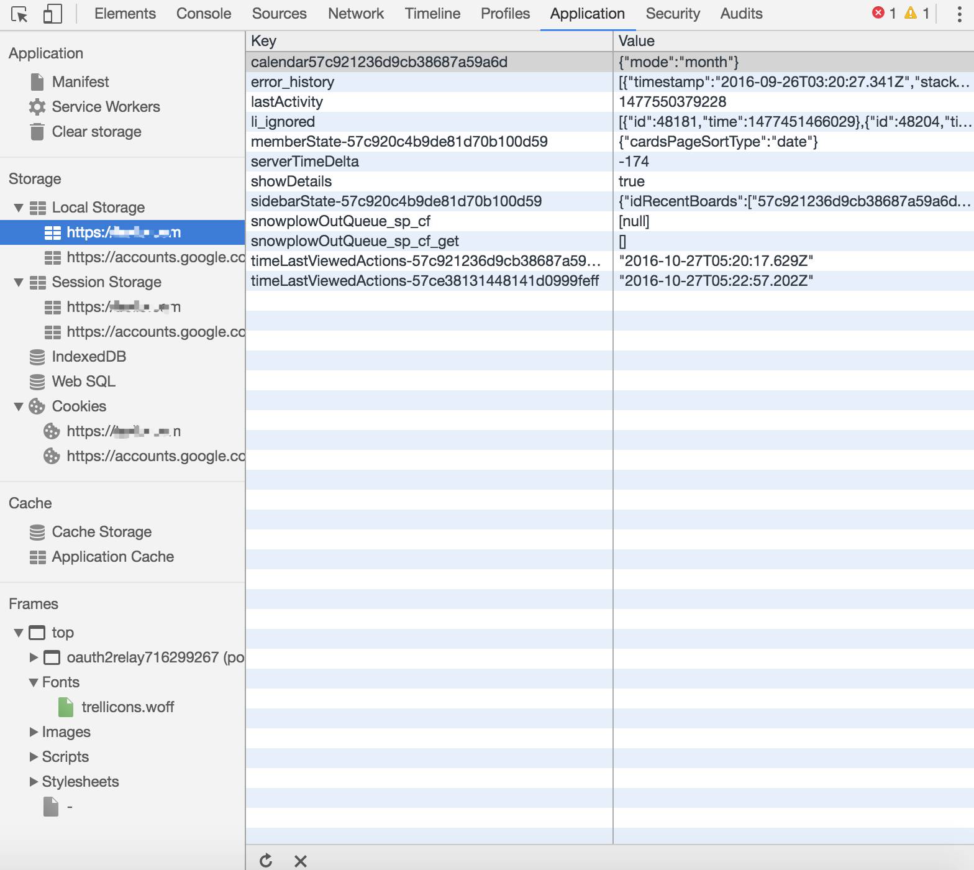Open the Audits tab
The height and width of the screenshot is (870, 974).
click(x=741, y=14)
